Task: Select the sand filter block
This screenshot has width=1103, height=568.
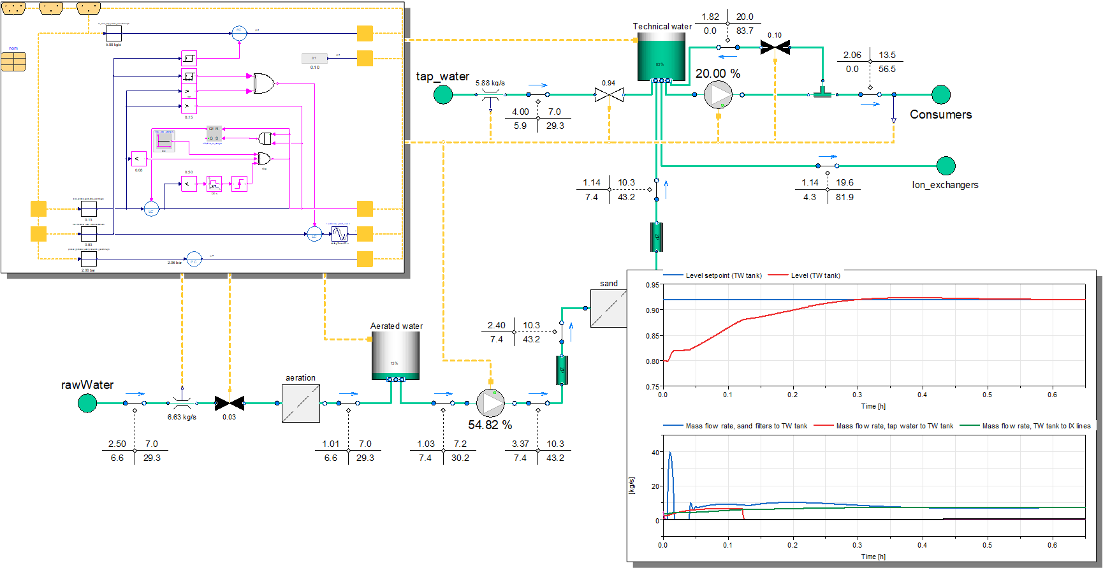Action: (x=609, y=309)
